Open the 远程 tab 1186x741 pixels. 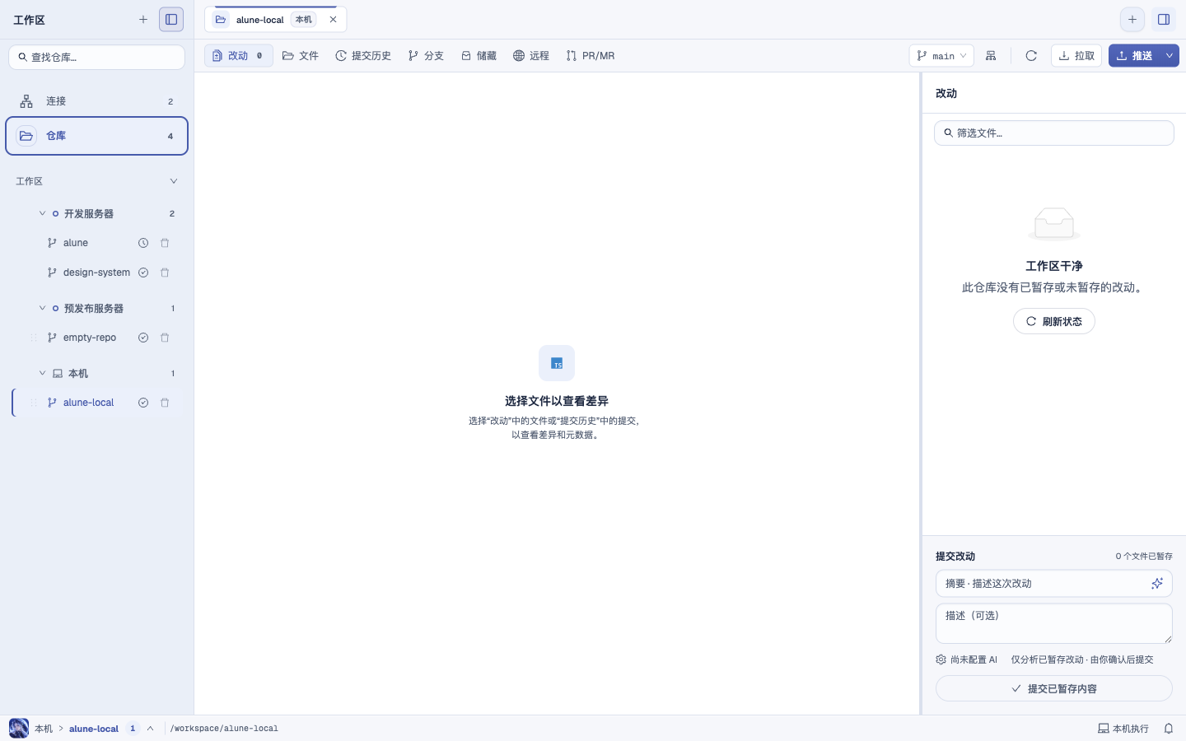[x=531, y=56]
